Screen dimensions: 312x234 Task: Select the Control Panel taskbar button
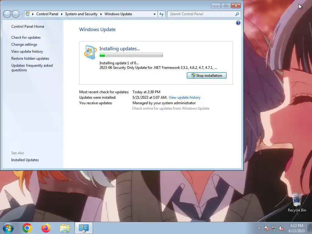pos(84,228)
